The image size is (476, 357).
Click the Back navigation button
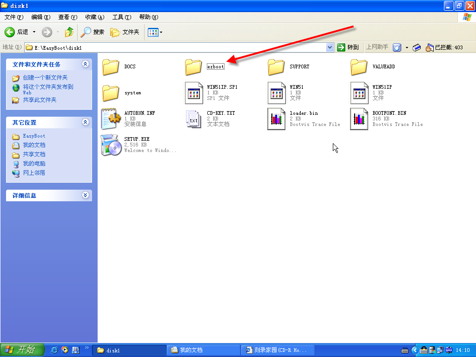click(16, 32)
